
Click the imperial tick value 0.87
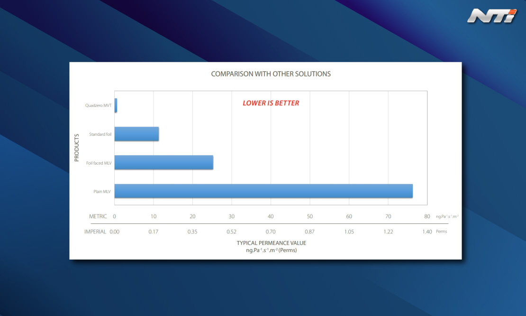[309, 232]
